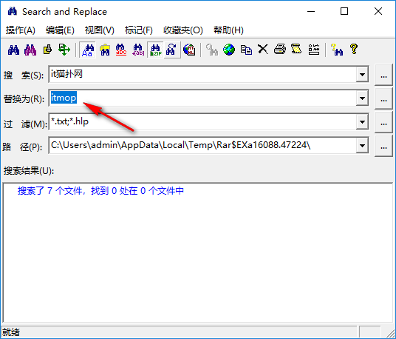Click the 搜索结果(U) label
The image size is (396, 339).
coord(29,171)
